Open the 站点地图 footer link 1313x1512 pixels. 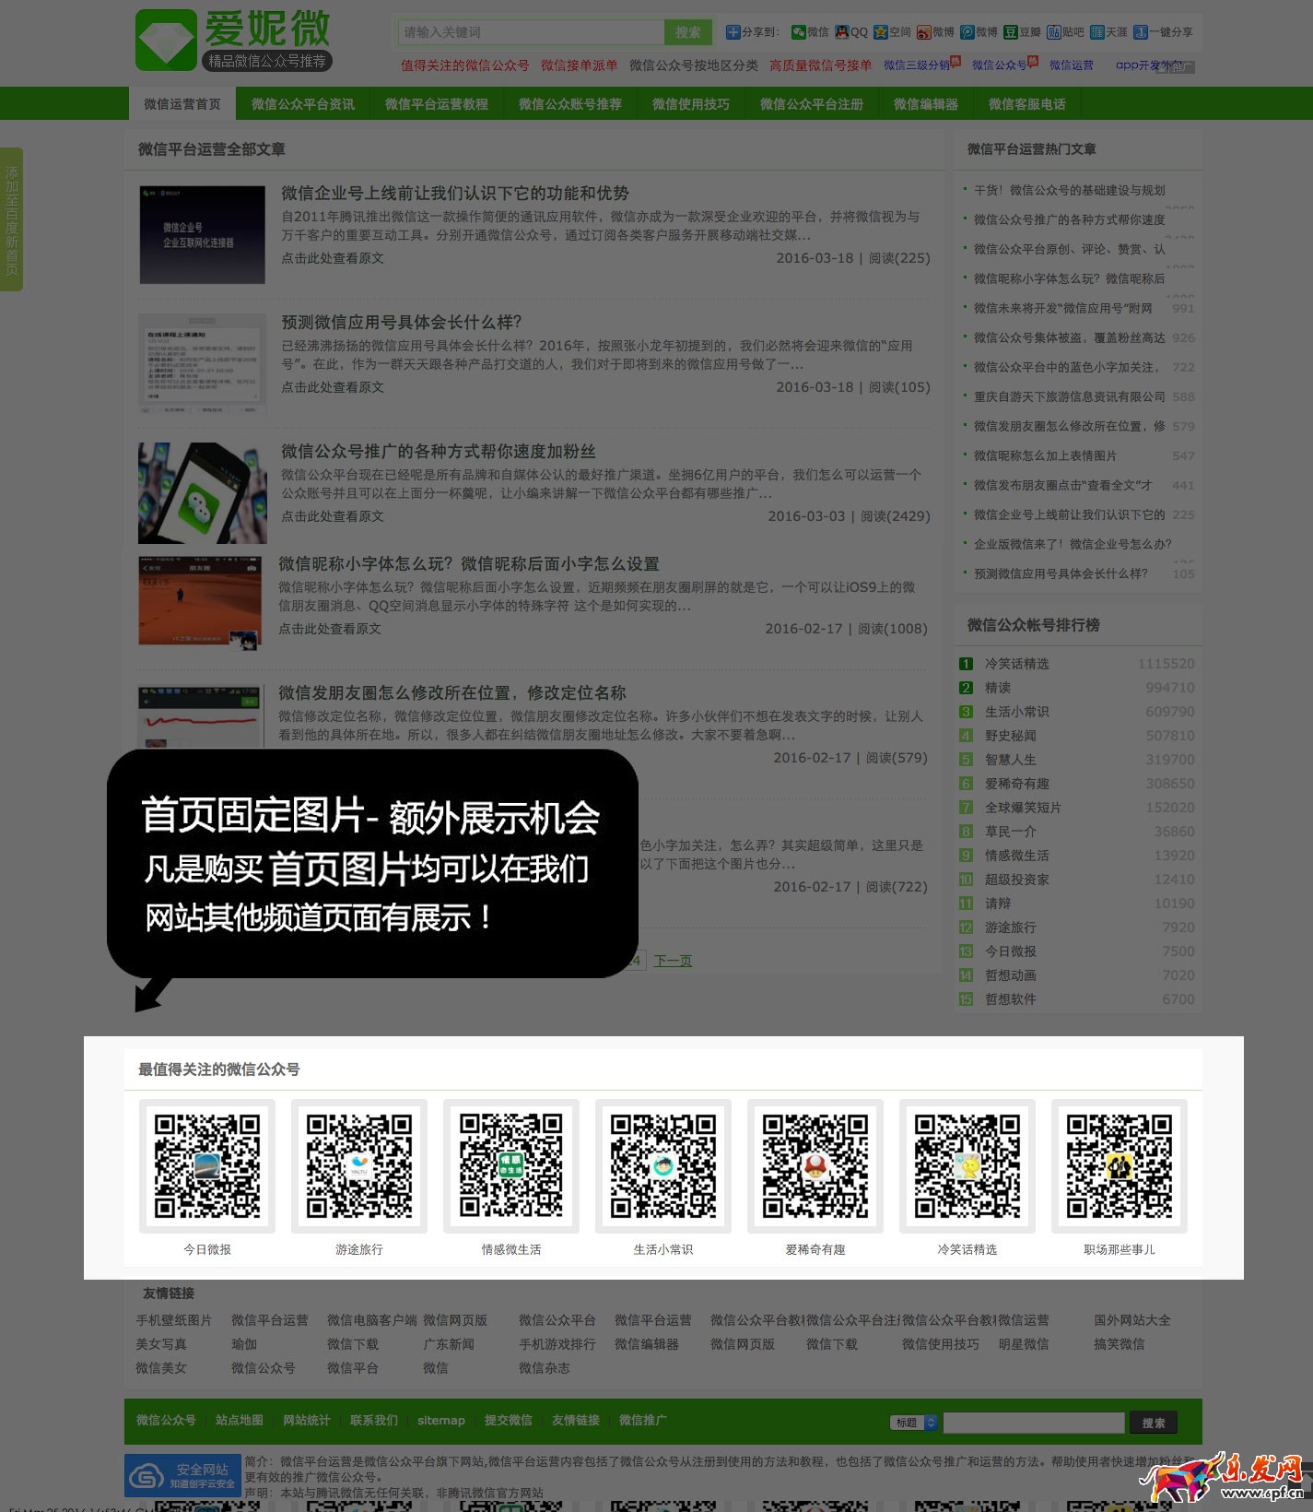click(x=240, y=1421)
